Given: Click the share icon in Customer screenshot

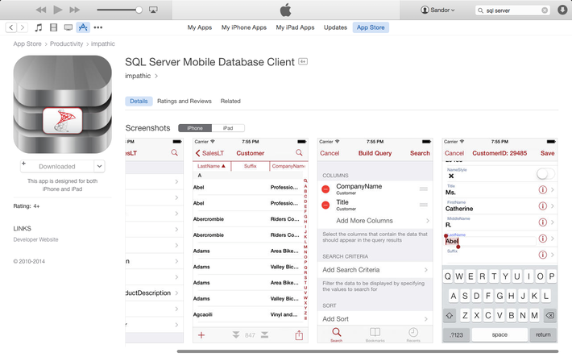Looking at the screenshot, I should pyautogui.click(x=299, y=334).
